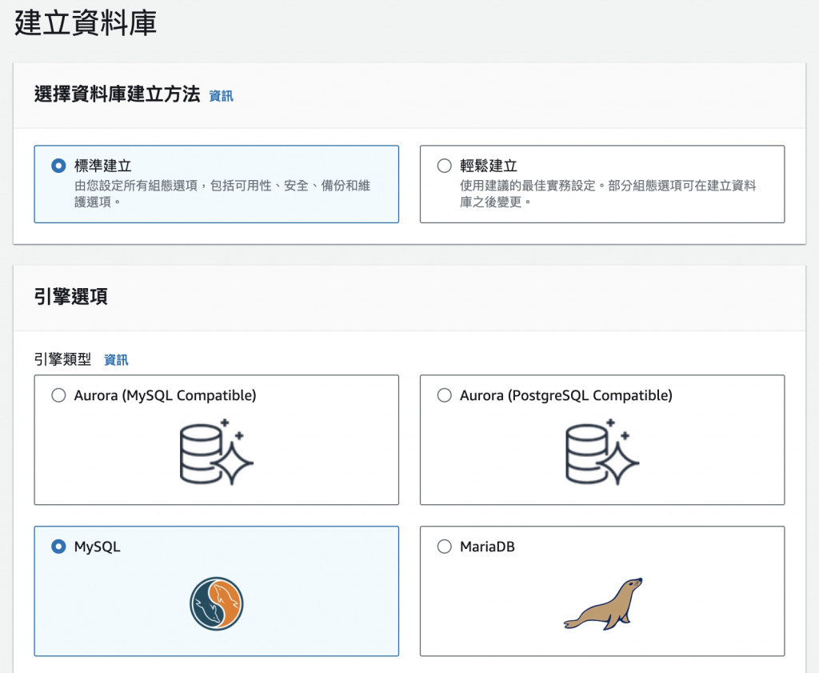Choose Aurora (PostgreSQL Compatible) radio option
Screen dimensions: 819x673
pos(445,395)
